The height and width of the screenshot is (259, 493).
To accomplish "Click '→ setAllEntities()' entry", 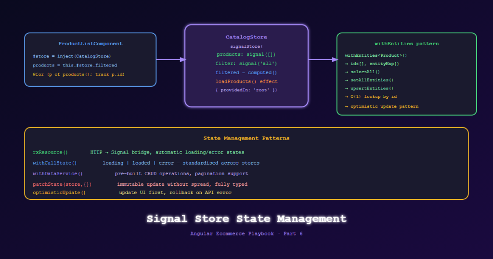I will (x=369, y=80).
